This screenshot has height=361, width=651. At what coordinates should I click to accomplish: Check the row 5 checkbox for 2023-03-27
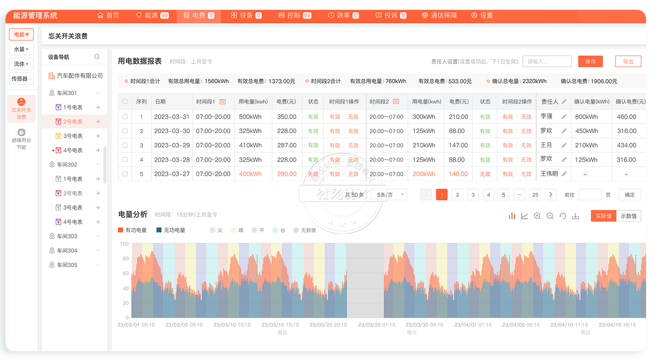click(x=125, y=174)
